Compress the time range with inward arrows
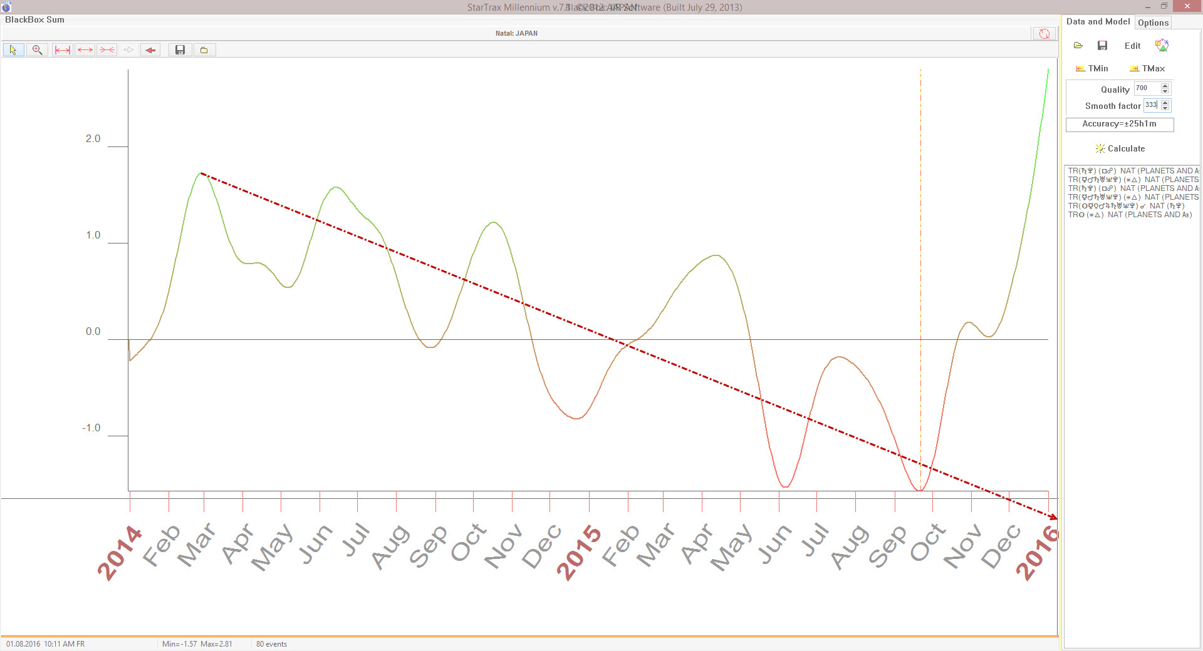Screen dimensions: 1203x651 pos(107,50)
